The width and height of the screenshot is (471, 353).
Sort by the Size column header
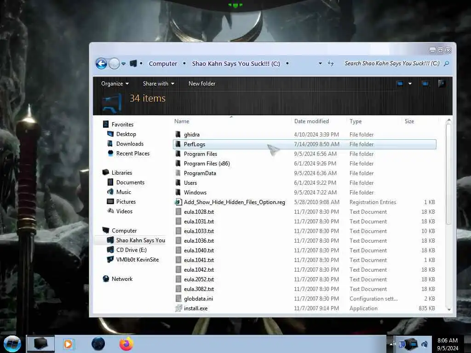(409, 121)
